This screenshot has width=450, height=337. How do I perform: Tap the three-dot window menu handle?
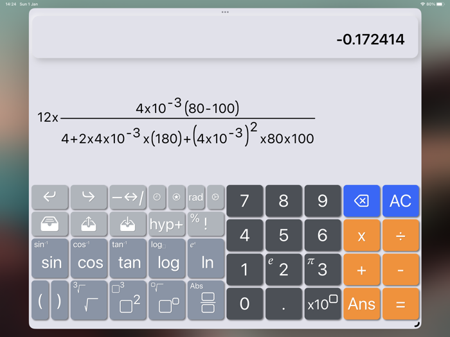225,12
